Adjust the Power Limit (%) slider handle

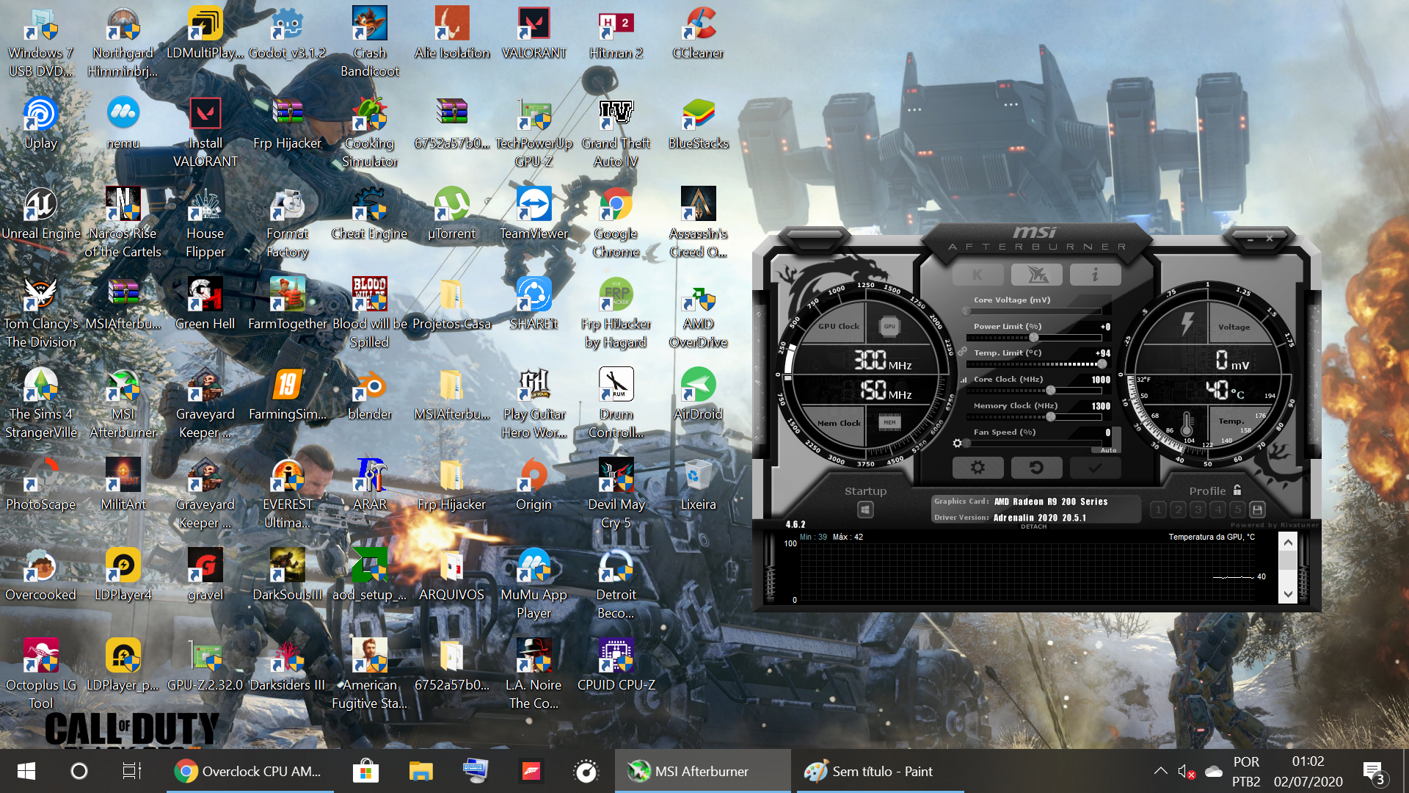[x=1033, y=338]
